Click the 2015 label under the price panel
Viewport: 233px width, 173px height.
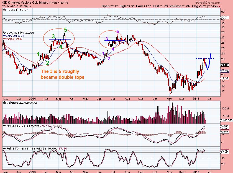[196, 99]
